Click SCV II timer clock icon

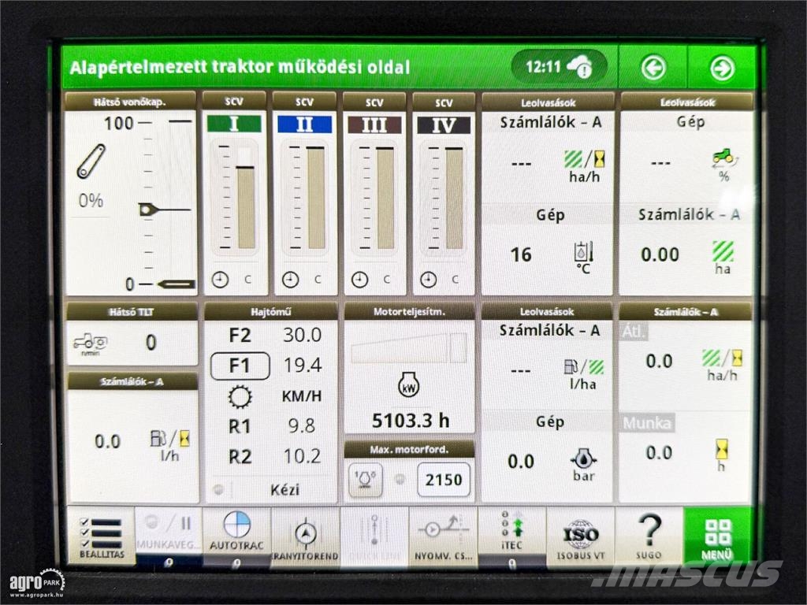tap(290, 280)
